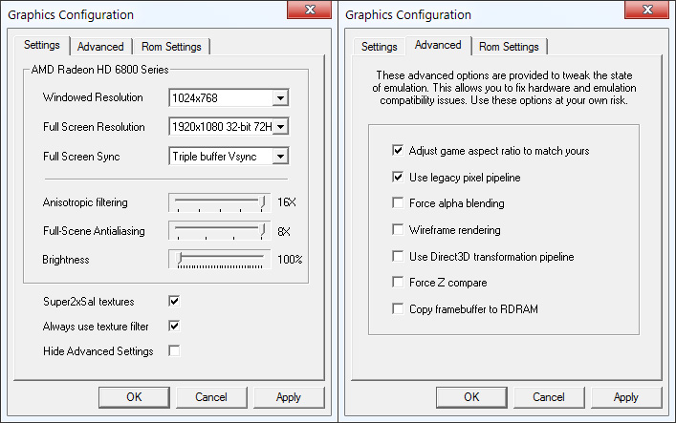Uncheck Always use texture filter
The image size is (676, 423).
174,326
